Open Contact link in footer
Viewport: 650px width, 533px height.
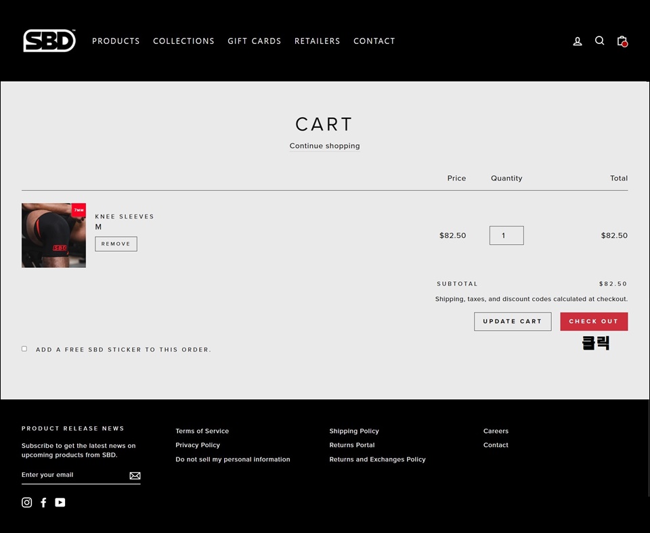point(496,445)
